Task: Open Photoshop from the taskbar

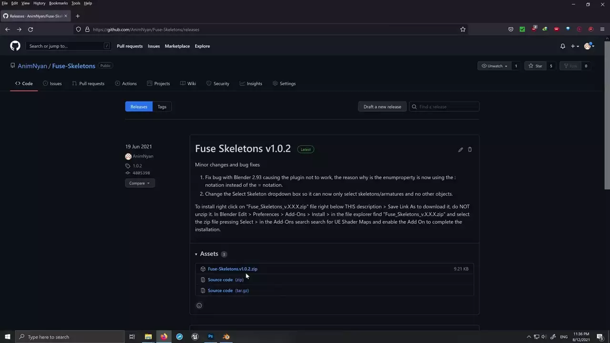Action: coord(211,337)
